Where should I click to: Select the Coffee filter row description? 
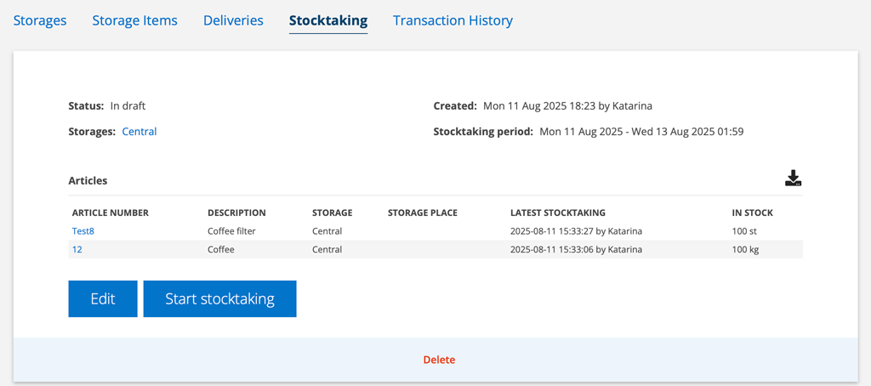point(232,231)
